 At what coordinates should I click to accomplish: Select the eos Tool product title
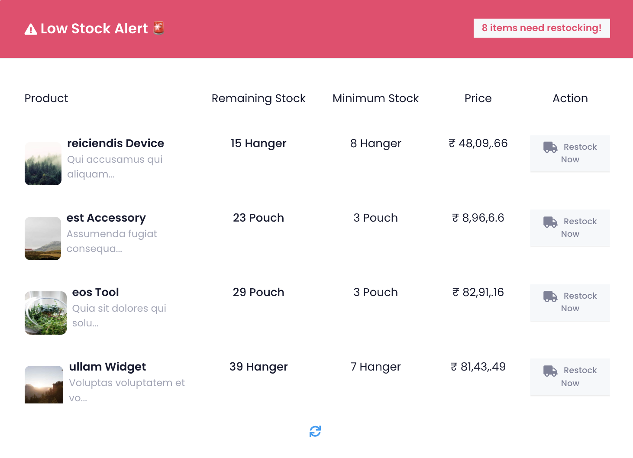[95, 292]
